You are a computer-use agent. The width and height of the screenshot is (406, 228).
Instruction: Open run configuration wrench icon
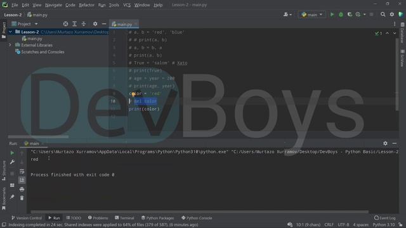[x=12, y=162]
